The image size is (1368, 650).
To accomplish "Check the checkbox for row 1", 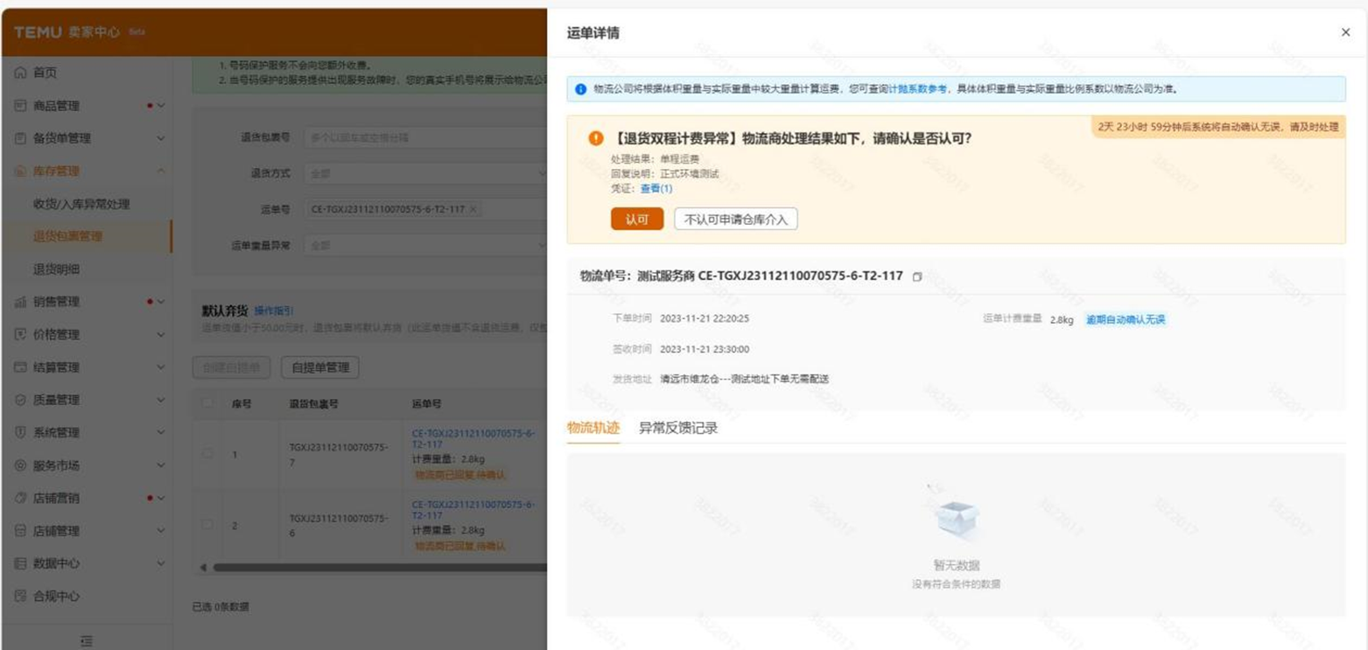I will pyautogui.click(x=207, y=454).
